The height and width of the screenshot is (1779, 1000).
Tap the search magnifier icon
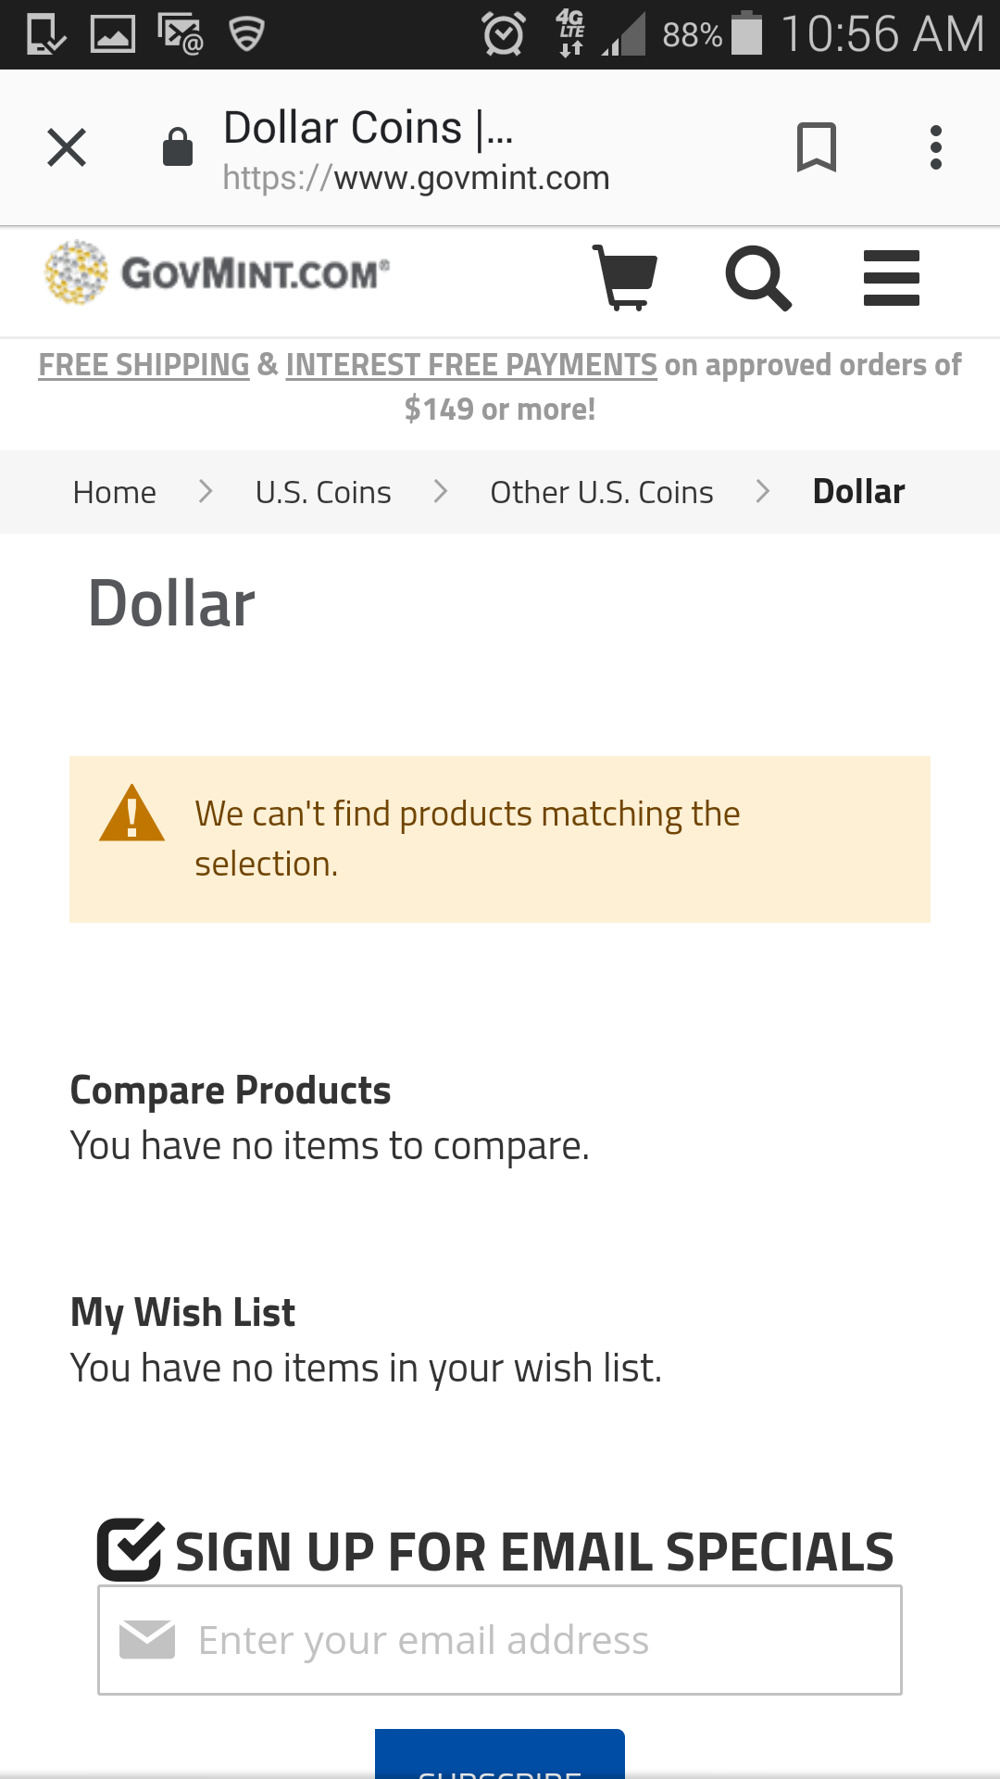pos(757,277)
